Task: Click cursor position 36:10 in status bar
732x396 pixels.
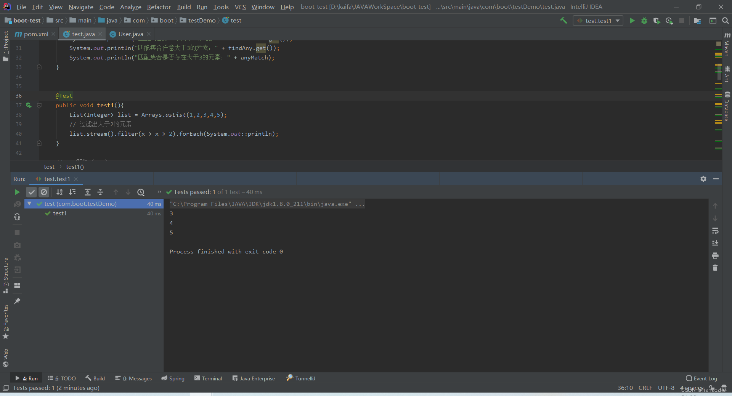Action: pyautogui.click(x=625, y=388)
